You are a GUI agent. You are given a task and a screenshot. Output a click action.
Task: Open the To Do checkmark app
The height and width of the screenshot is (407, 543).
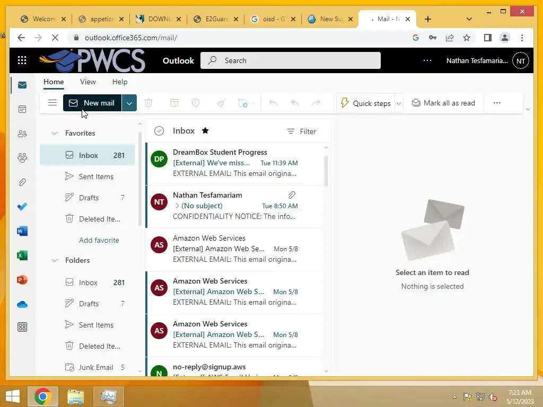coord(22,207)
